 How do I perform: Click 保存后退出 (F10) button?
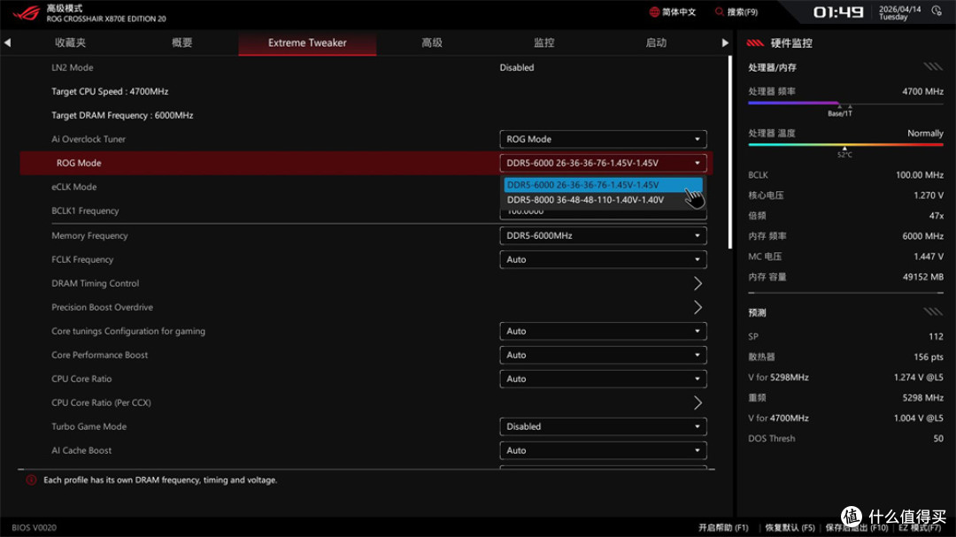(x=857, y=528)
